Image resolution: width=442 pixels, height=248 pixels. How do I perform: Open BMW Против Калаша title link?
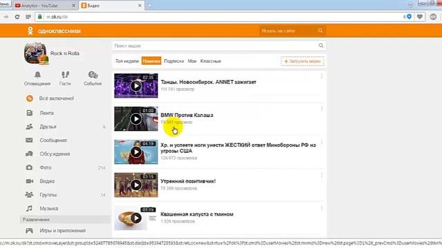[x=187, y=115]
